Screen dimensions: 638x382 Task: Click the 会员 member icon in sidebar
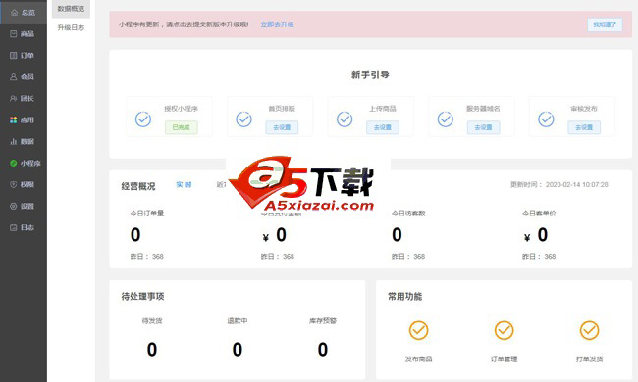(x=14, y=77)
